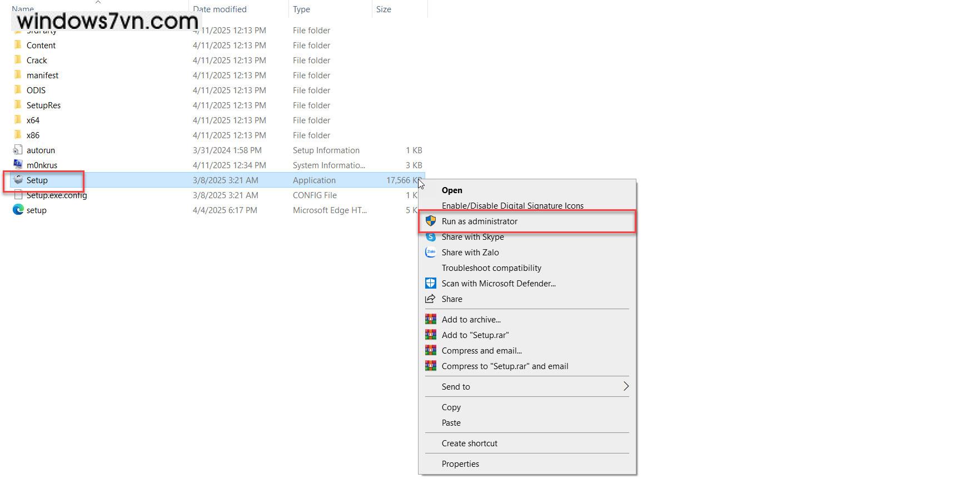Screen dimensions: 956x499
Task: Select Enable/Disable Digital Signature Icons
Action: [x=512, y=206]
